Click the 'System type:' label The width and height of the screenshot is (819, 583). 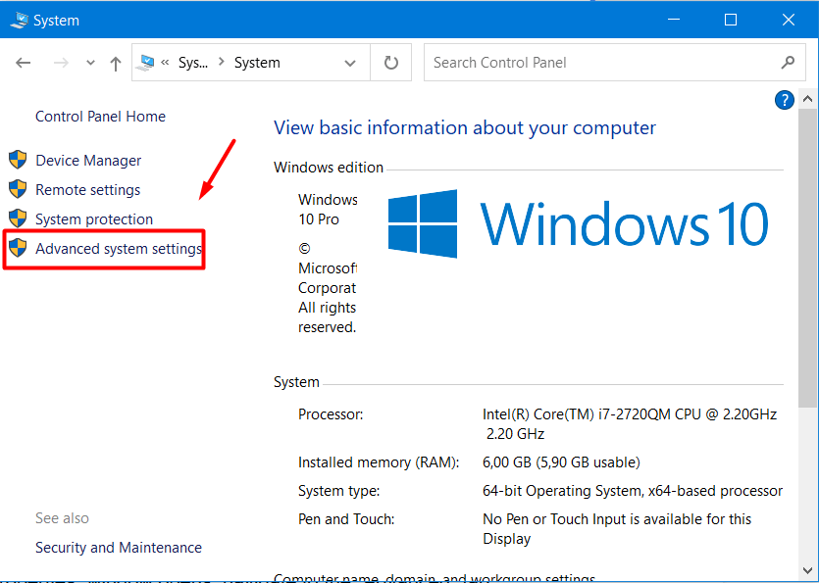coord(339,491)
